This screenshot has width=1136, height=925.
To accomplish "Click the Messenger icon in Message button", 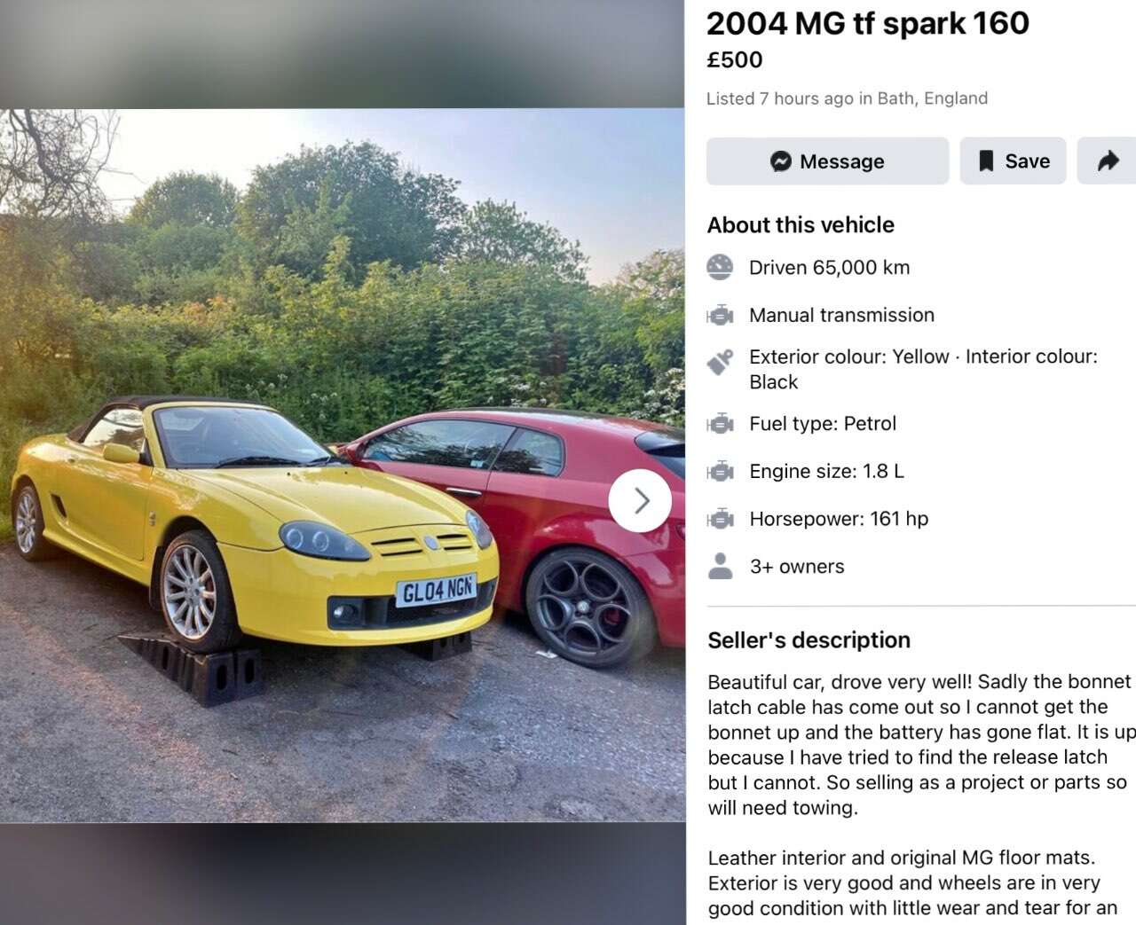I will 781,161.
